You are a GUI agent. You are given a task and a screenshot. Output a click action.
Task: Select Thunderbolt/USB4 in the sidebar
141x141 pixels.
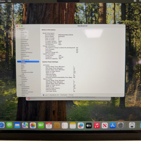pyautogui.click(x=27, y=72)
